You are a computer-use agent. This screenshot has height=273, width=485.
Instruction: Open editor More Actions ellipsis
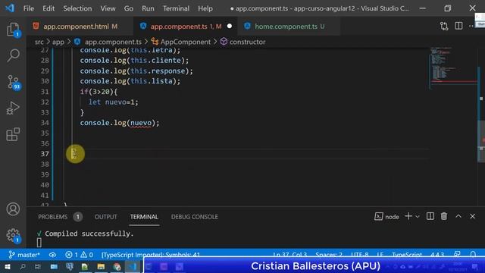471,26
